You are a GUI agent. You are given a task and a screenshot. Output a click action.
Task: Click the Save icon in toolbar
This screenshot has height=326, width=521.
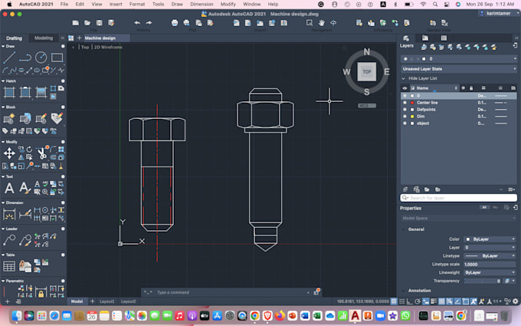[100, 22]
